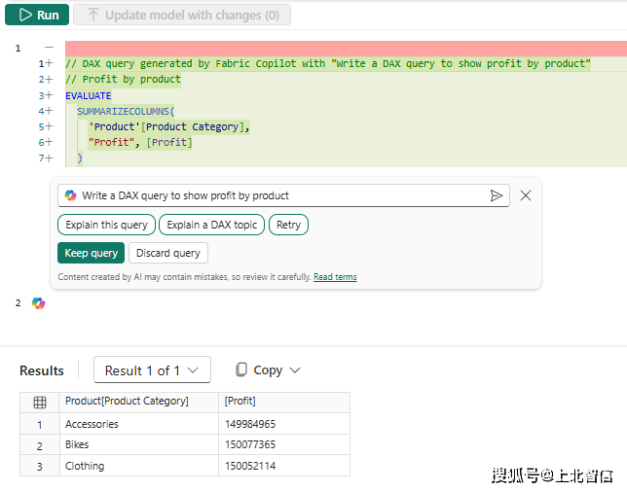Select the Clothing cell
627x492 pixels.
point(139,466)
